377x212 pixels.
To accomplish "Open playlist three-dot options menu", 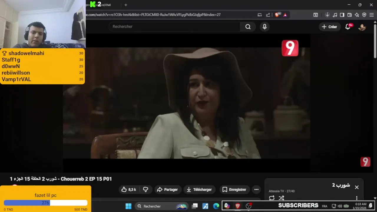I will 357,198.
